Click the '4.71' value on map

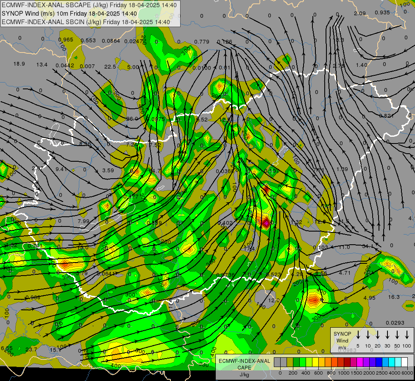(345, 273)
